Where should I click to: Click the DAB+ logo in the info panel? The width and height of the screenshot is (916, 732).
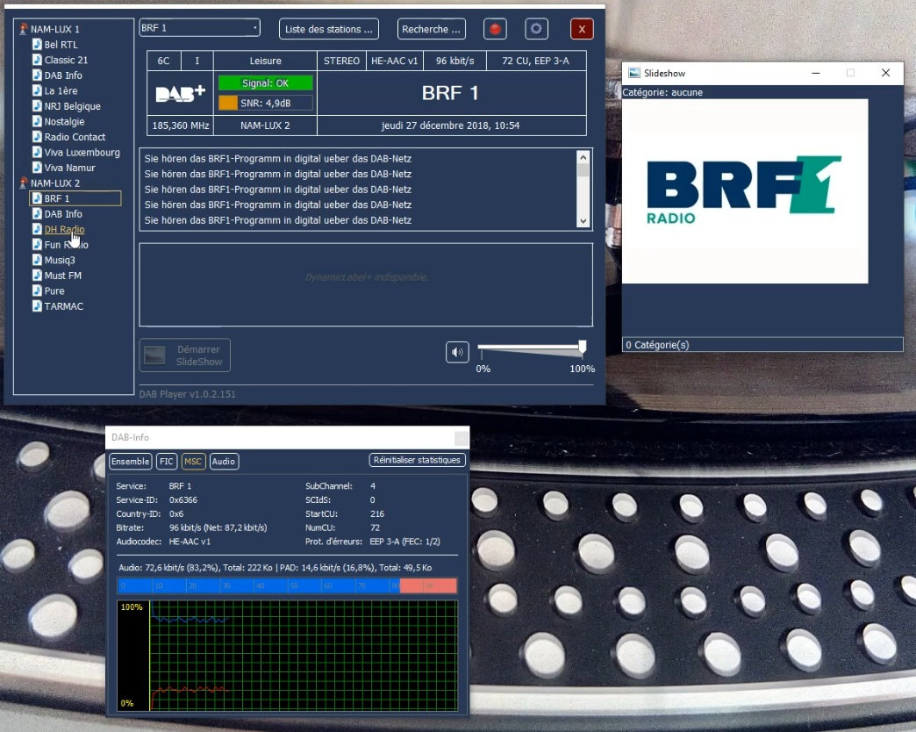click(x=180, y=93)
